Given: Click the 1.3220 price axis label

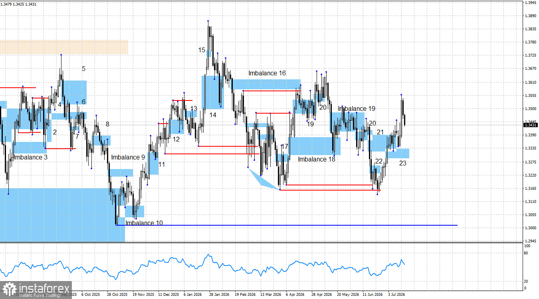Looking at the screenshot, I should (531, 175).
